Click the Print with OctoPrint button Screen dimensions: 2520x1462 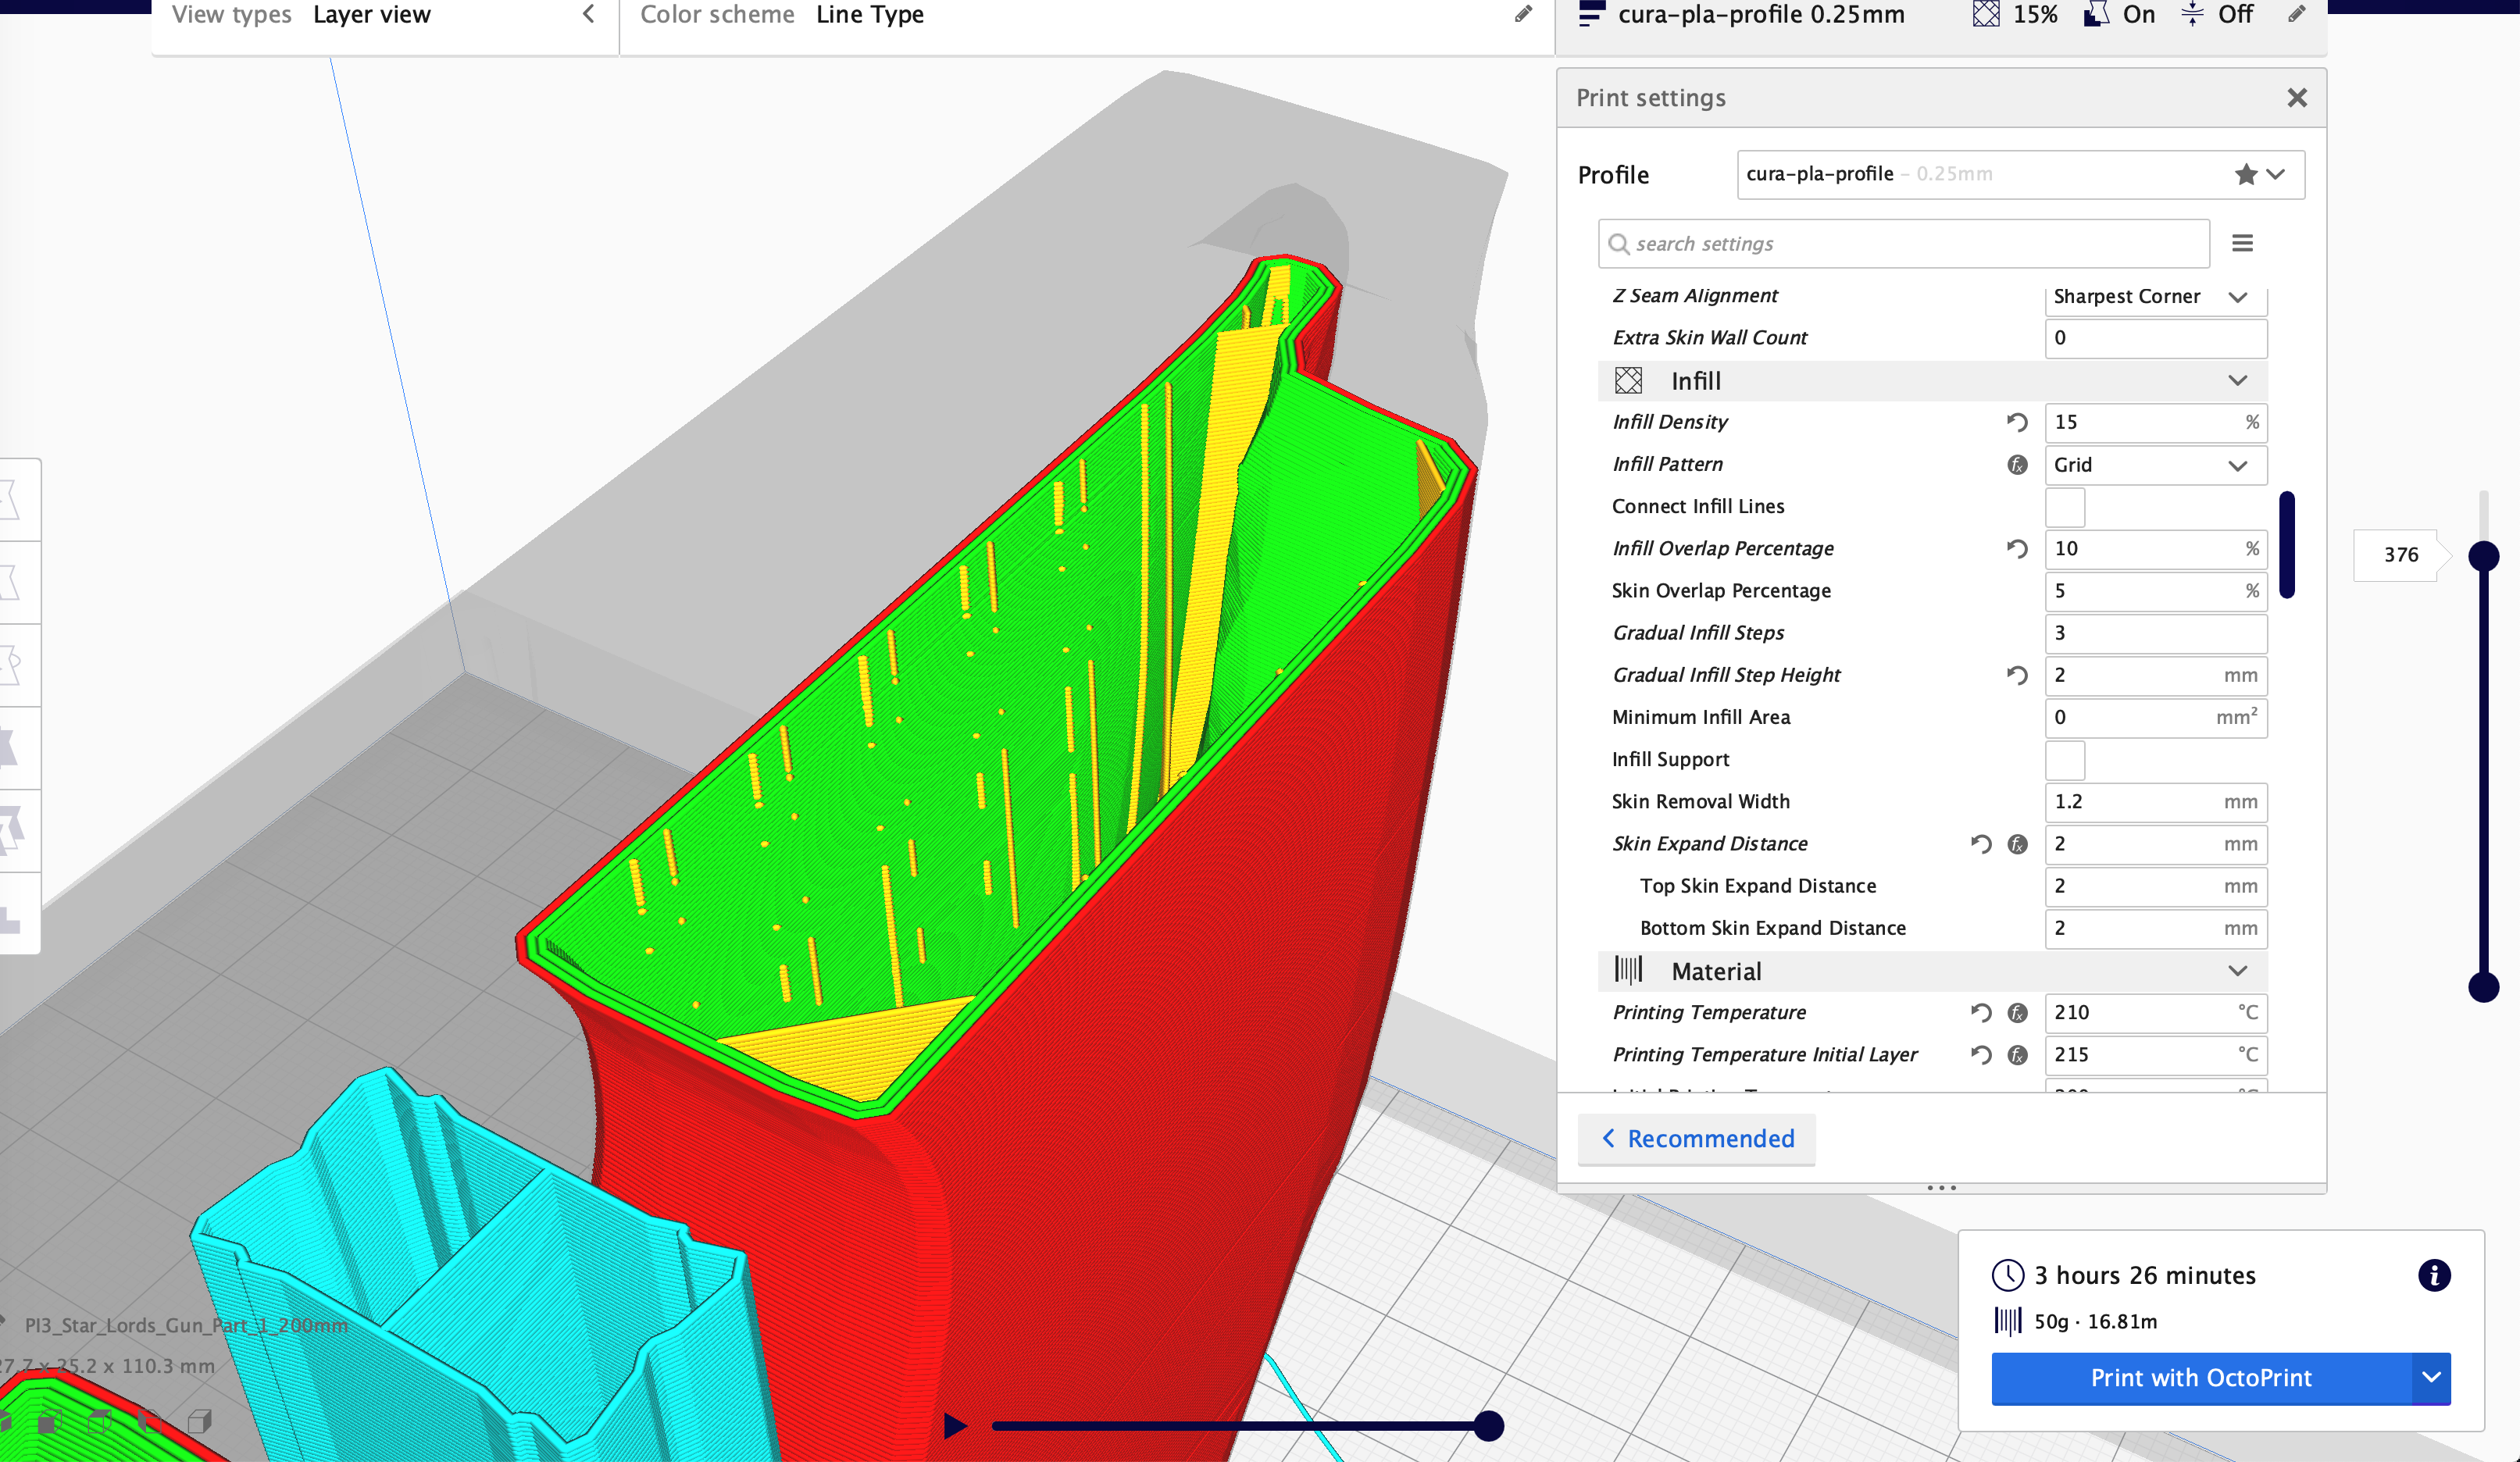2200,1378
